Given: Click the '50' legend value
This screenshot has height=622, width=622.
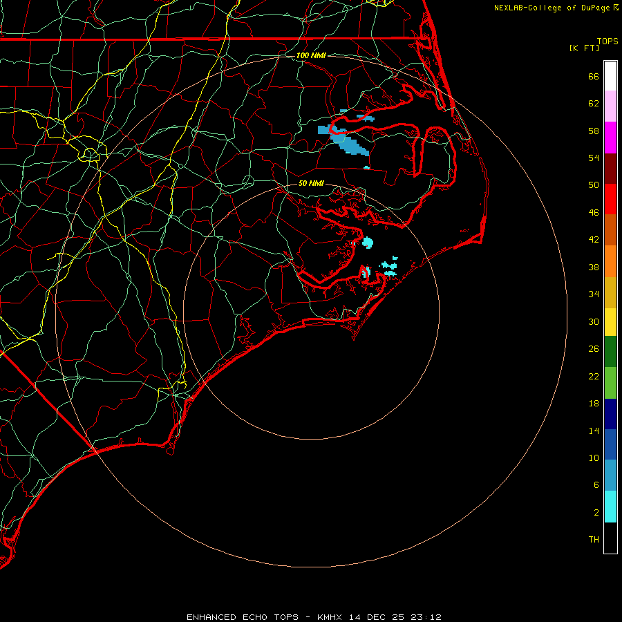Looking at the screenshot, I should pos(594,185).
